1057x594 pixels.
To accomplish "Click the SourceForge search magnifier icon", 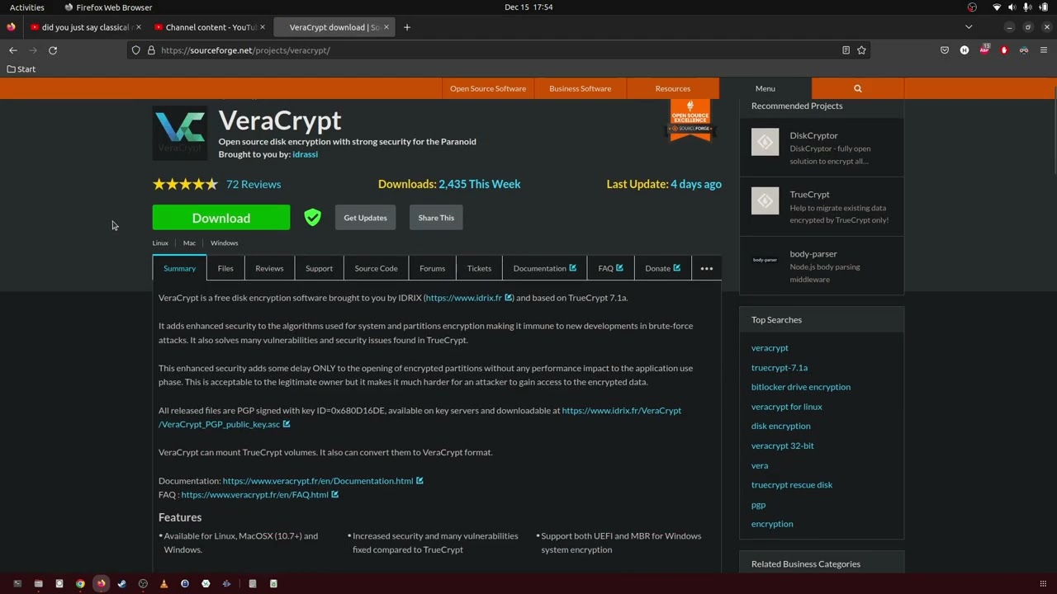I will click(858, 88).
